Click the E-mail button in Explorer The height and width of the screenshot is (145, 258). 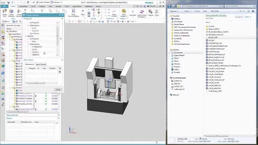pyautogui.click(x=197, y=11)
